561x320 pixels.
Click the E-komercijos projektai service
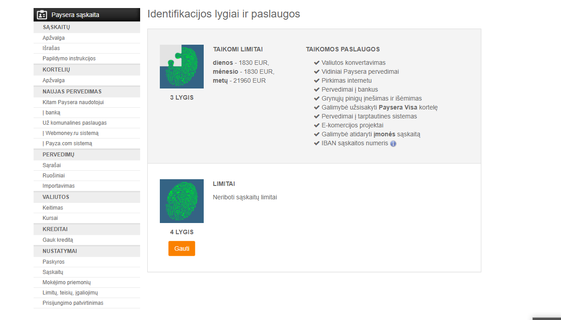352,125
